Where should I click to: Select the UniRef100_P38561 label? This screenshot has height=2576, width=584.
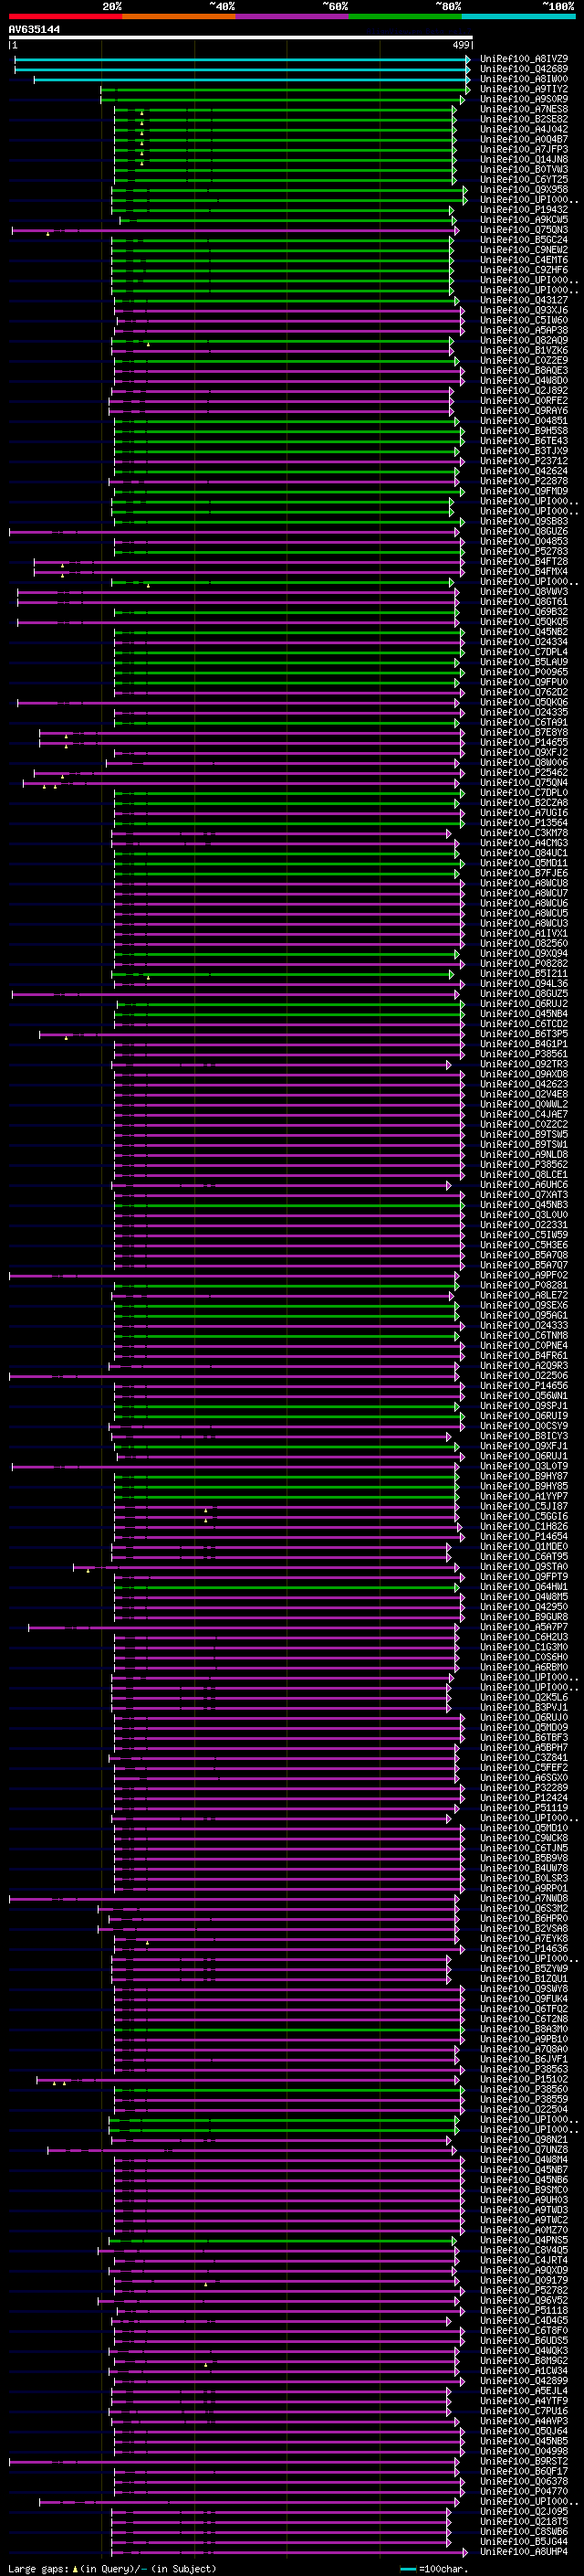pos(524,1054)
